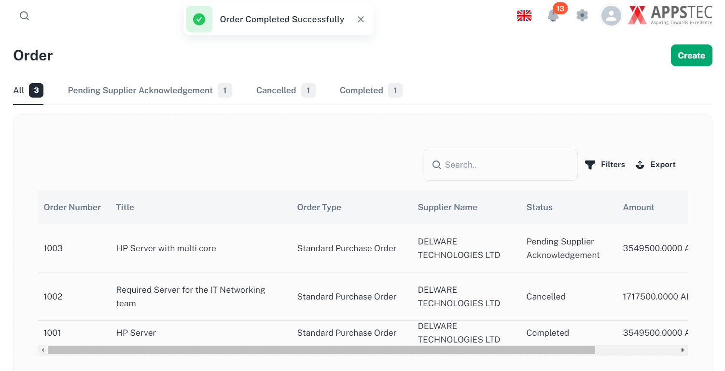Sort by the Order Number column header
This screenshot has height=371, width=725.
72,207
